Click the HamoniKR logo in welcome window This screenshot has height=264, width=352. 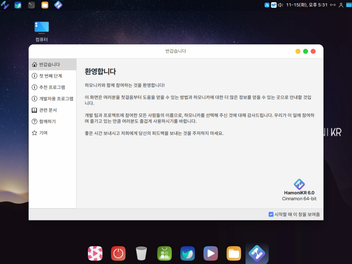coord(299,184)
